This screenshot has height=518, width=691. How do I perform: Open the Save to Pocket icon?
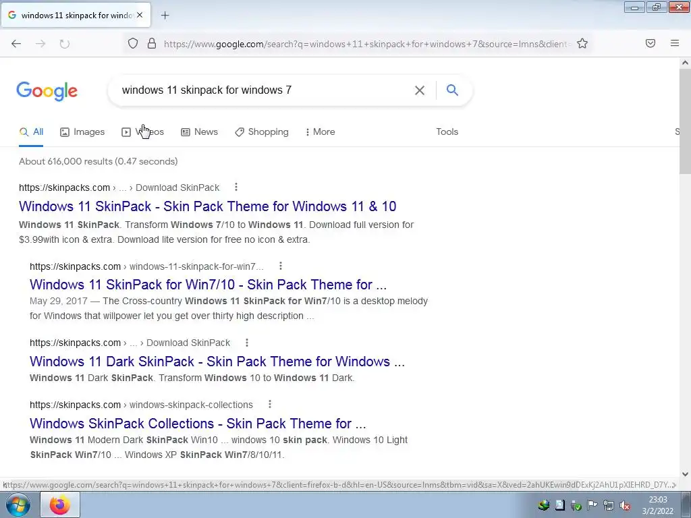tap(651, 43)
